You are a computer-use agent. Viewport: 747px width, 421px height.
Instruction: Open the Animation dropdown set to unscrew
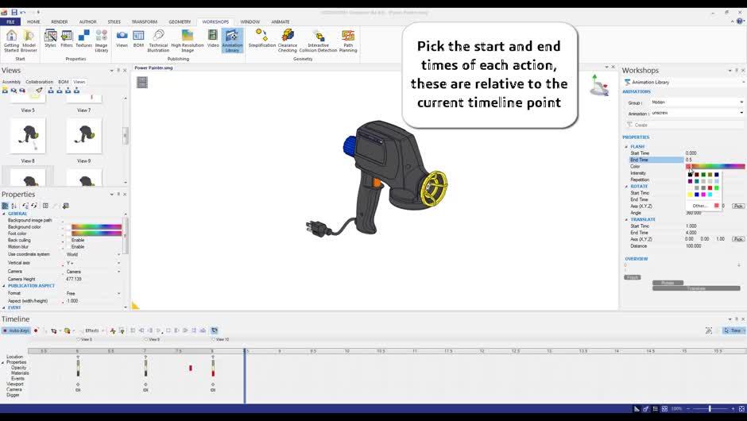click(x=697, y=114)
